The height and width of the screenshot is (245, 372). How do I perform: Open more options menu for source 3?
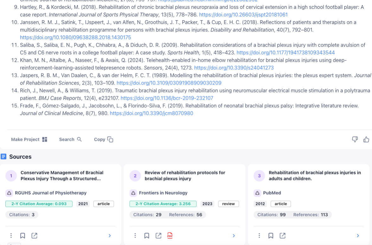tap(259, 236)
